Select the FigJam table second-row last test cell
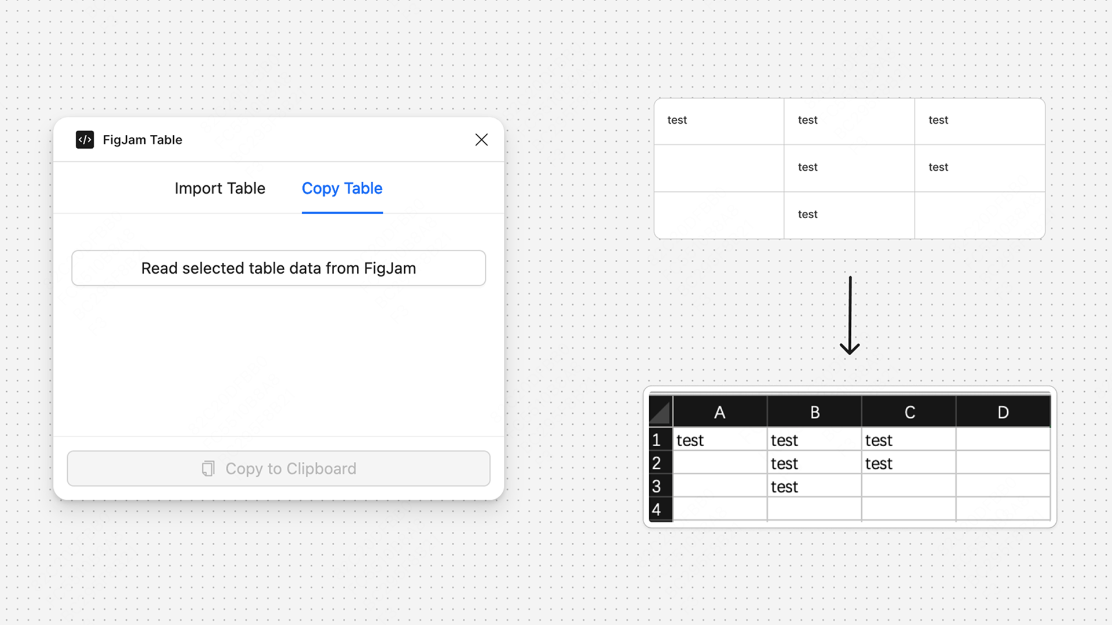Viewport: 1112px width, 625px height. [x=980, y=168]
